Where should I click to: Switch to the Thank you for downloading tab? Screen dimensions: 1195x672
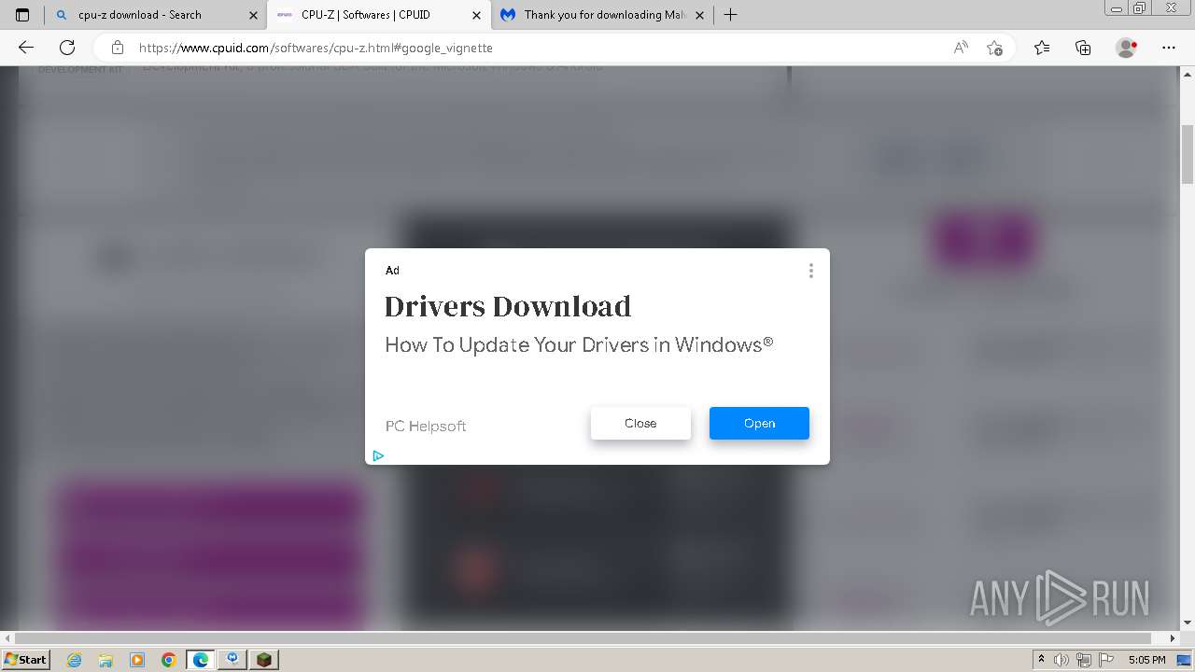603,15
